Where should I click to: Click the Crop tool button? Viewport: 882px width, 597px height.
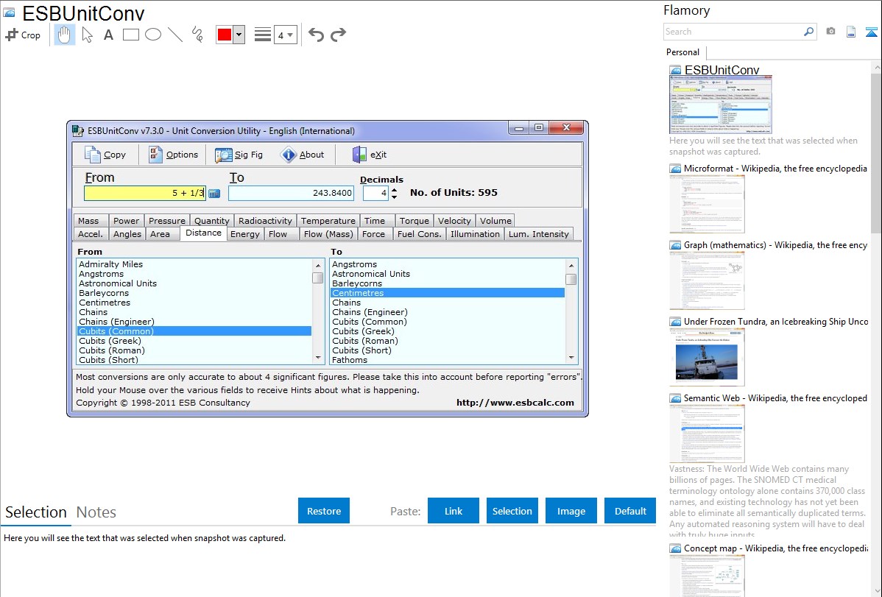coord(24,35)
